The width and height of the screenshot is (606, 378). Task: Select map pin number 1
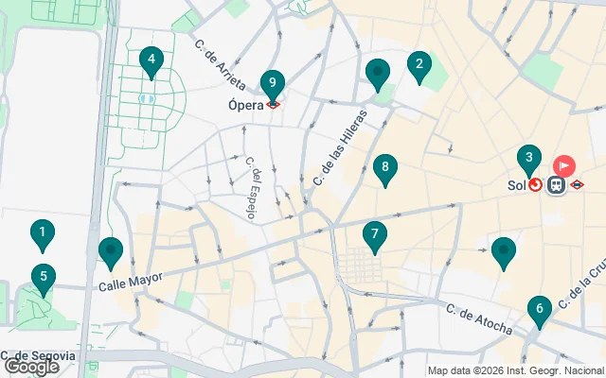pos(43,235)
